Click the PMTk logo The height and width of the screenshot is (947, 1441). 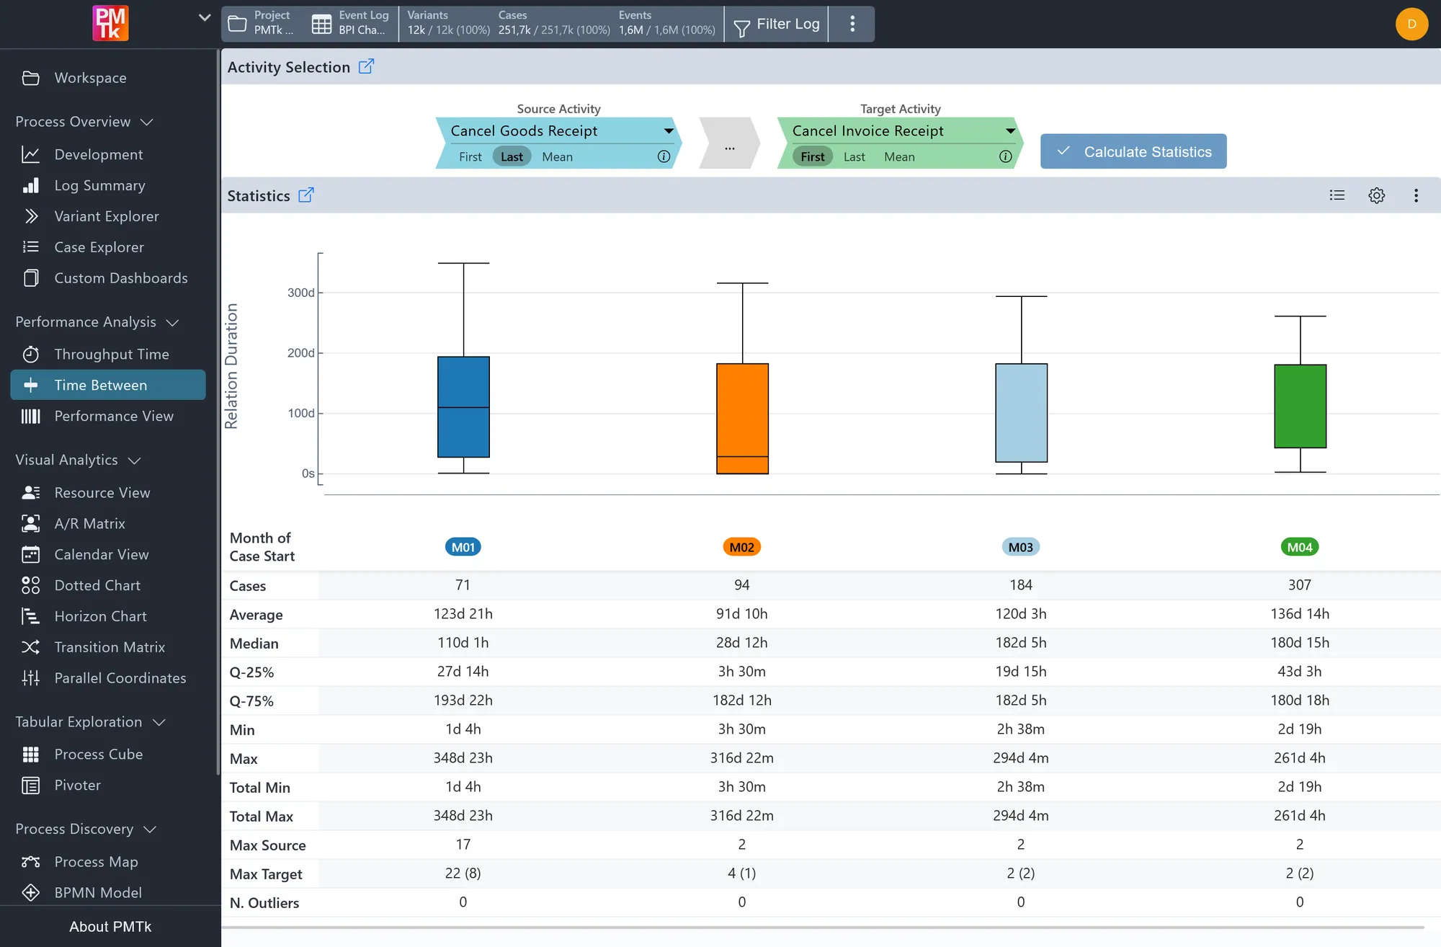pyautogui.click(x=110, y=23)
